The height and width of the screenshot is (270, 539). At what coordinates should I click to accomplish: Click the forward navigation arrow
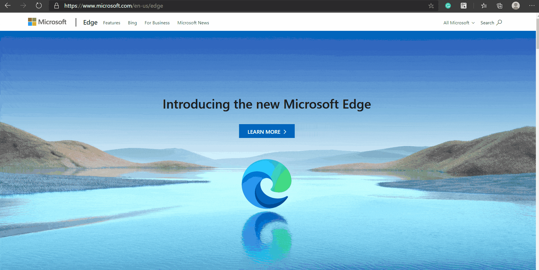click(x=23, y=5)
